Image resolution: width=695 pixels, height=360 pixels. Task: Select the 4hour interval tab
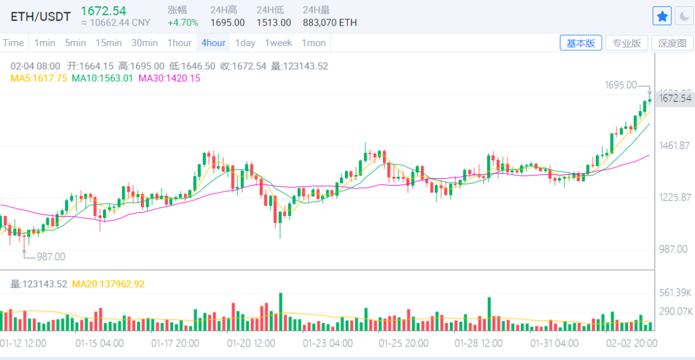(213, 43)
